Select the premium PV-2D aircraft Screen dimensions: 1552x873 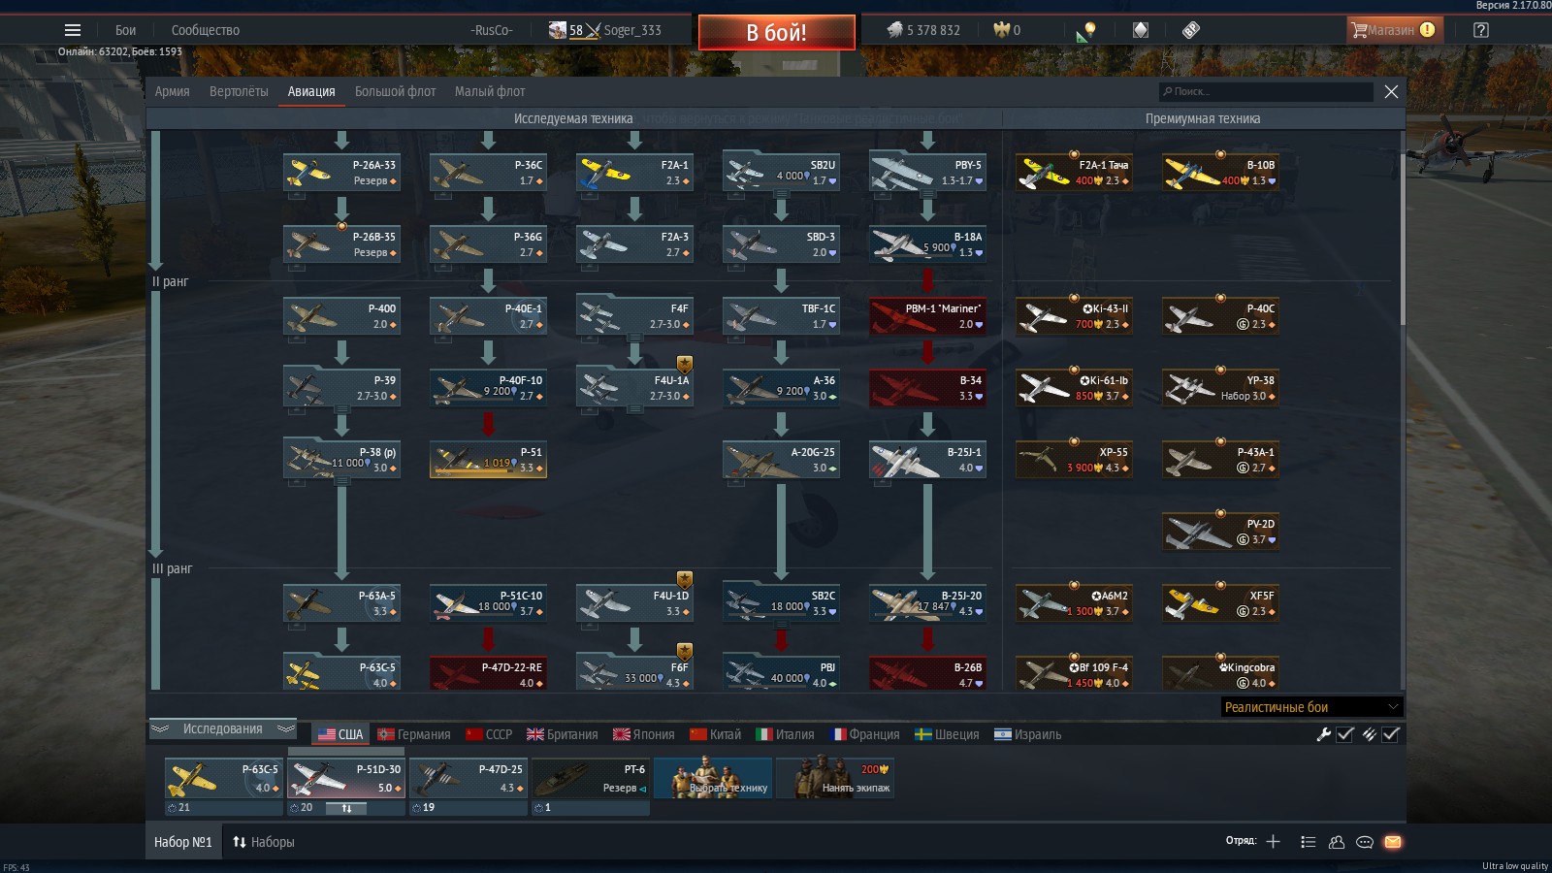pyautogui.click(x=1220, y=531)
